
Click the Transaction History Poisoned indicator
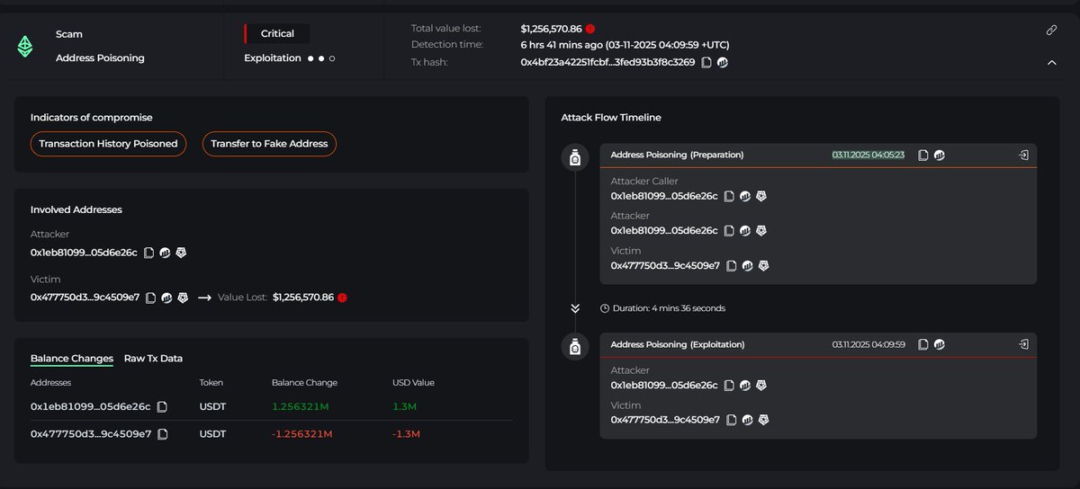(108, 144)
